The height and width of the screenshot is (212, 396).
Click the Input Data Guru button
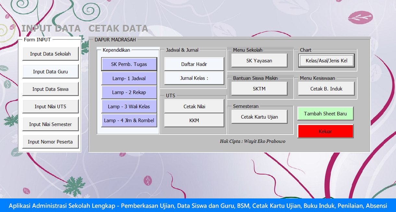[51, 72]
